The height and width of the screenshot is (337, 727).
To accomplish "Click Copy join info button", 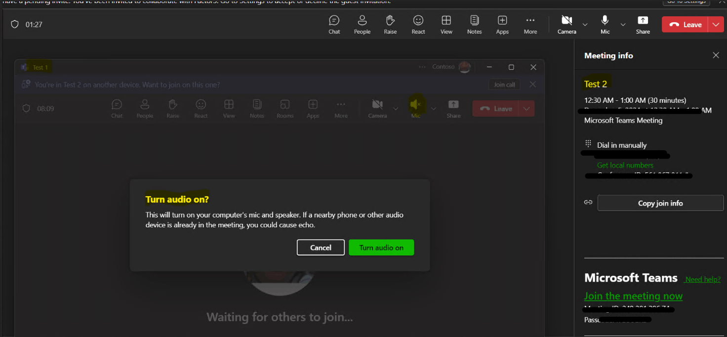I will coord(660,203).
